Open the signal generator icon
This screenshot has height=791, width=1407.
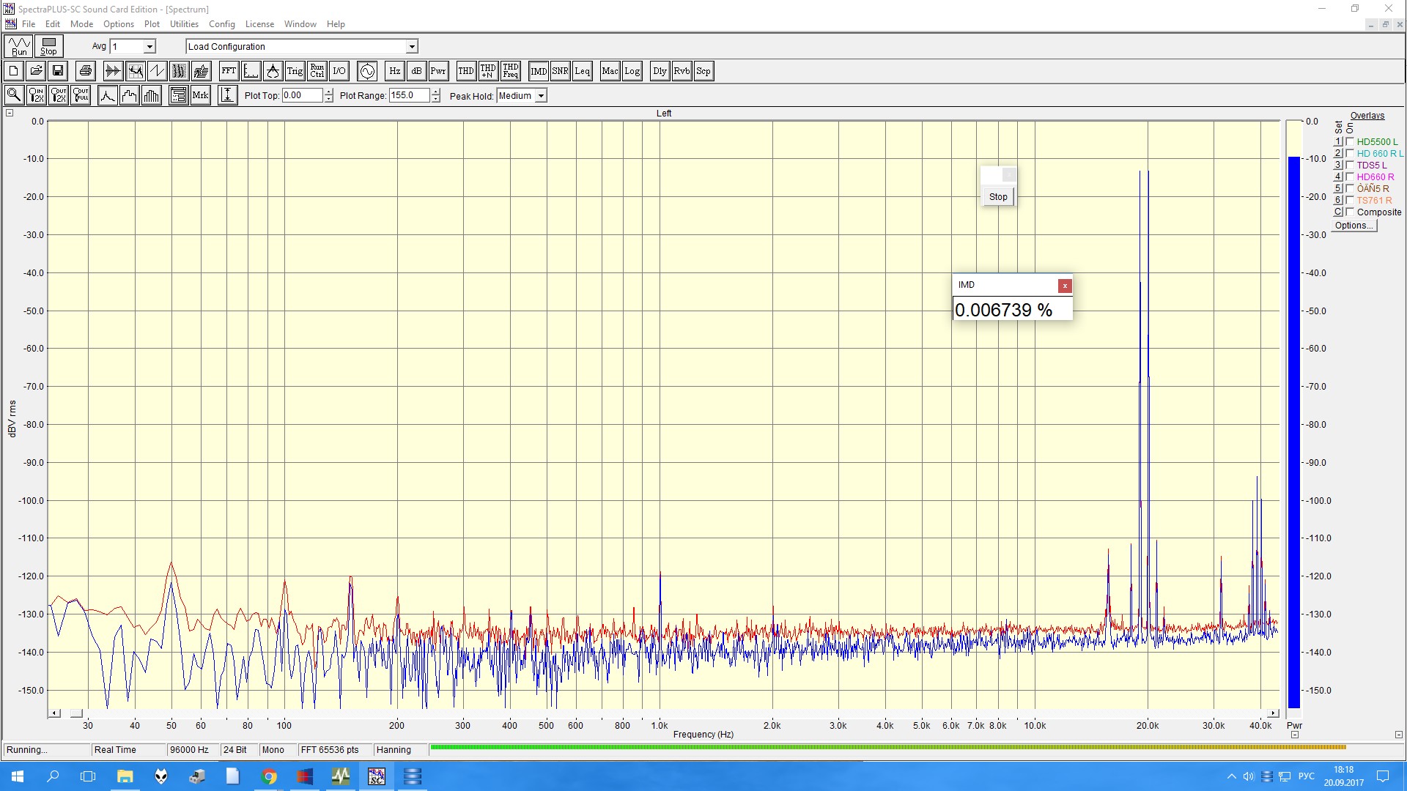(367, 71)
